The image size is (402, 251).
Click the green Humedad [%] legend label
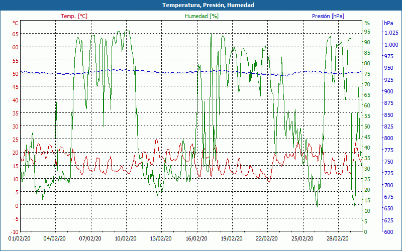[x=202, y=16]
